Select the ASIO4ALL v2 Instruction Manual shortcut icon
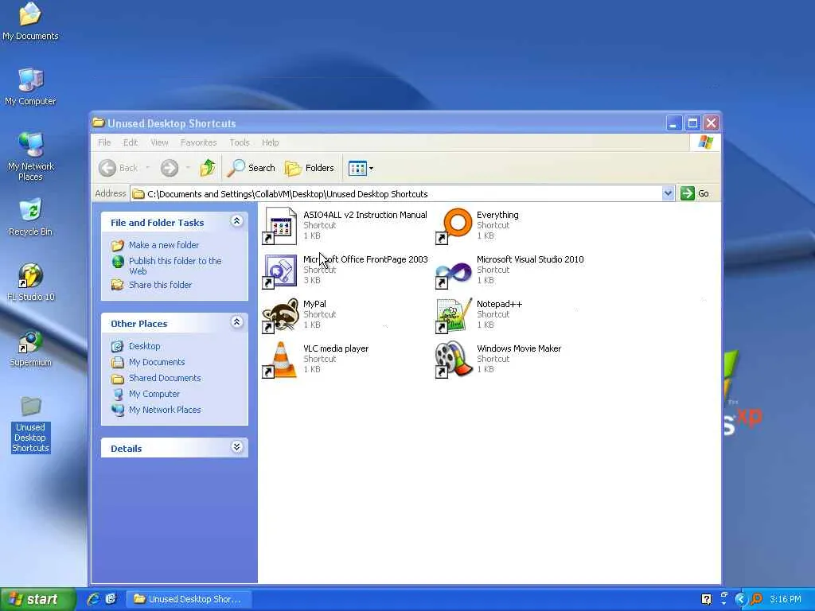 tap(280, 225)
